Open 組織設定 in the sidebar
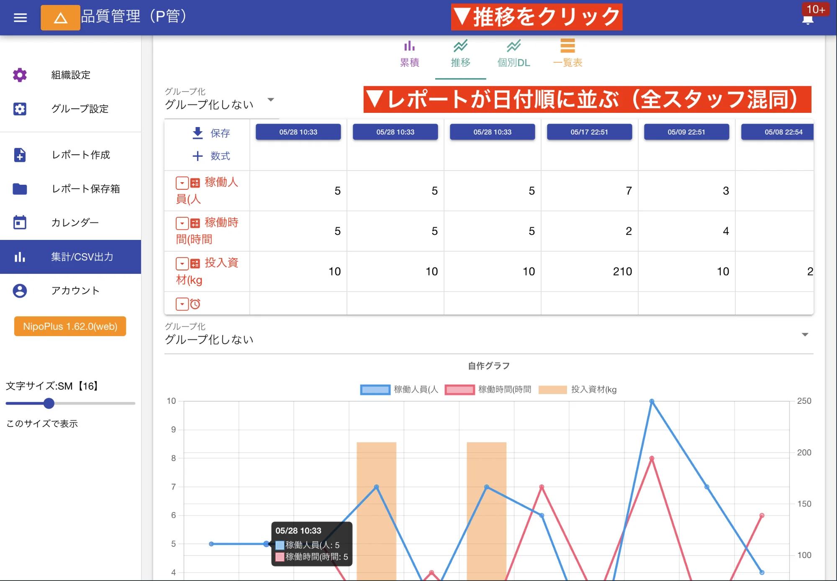The height and width of the screenshot is (581, 837). click(x=70, y=75)
